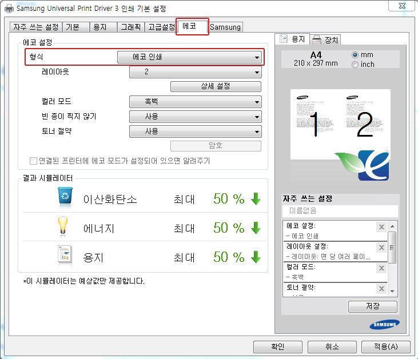The image size is (418, 359).
Task: Toggle notify when eco mode set checkbox
Action: coord(33,161)
